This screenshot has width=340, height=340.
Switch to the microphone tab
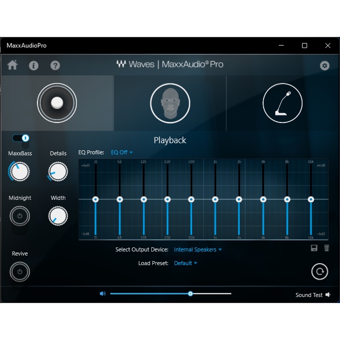pyautogui.click(x=282, y=103)
